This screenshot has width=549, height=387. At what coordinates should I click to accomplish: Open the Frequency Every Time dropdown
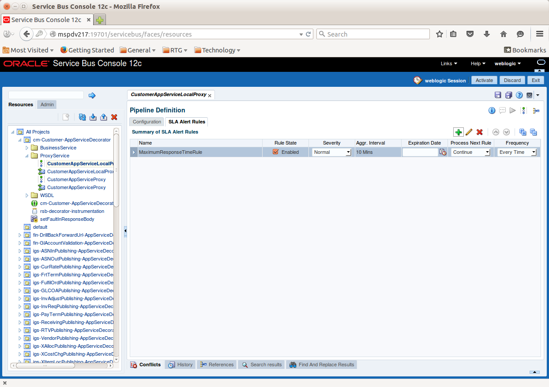tap(517, 152)
